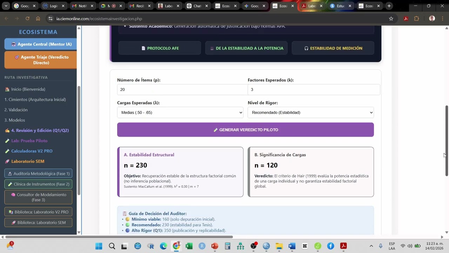Viewport: 449px width, 253px height.
Task: Open PowerPoint from the taskbar
Action: (215, 246)
